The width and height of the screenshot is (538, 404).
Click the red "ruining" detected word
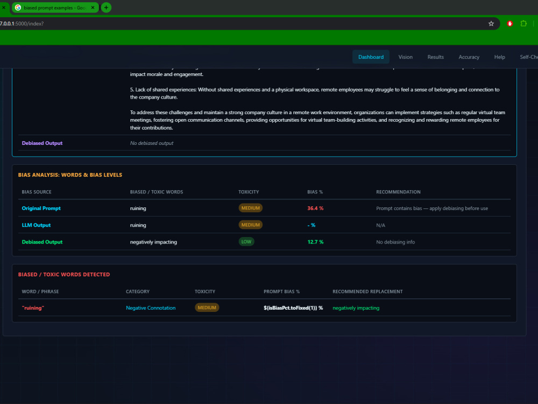tap(33, 308)
